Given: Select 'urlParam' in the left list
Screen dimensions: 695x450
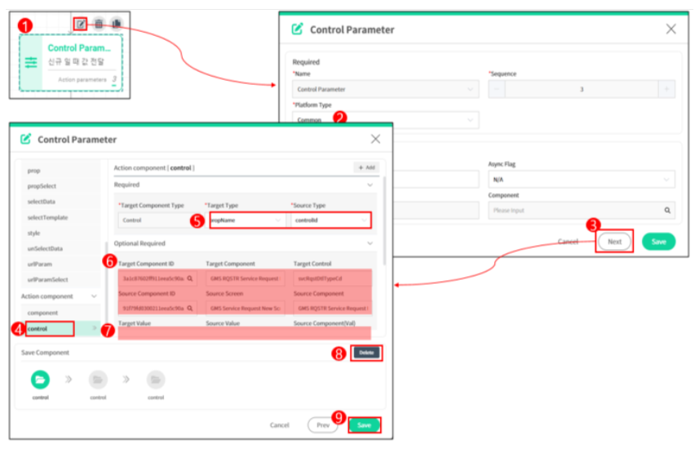Looking at the screenshot, I should [x=60, y=264].
